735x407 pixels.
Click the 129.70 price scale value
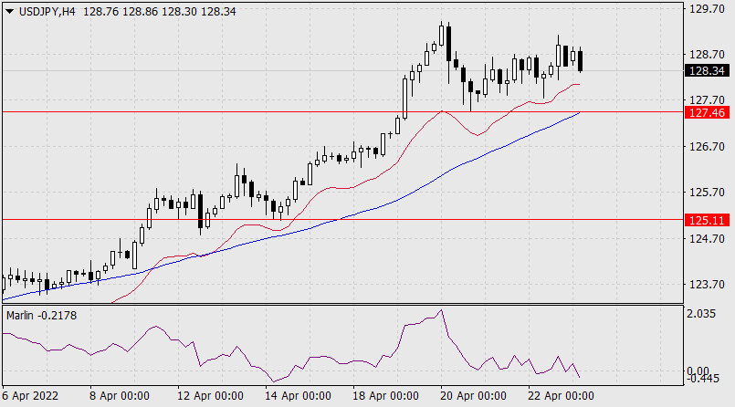pos(707,9)
